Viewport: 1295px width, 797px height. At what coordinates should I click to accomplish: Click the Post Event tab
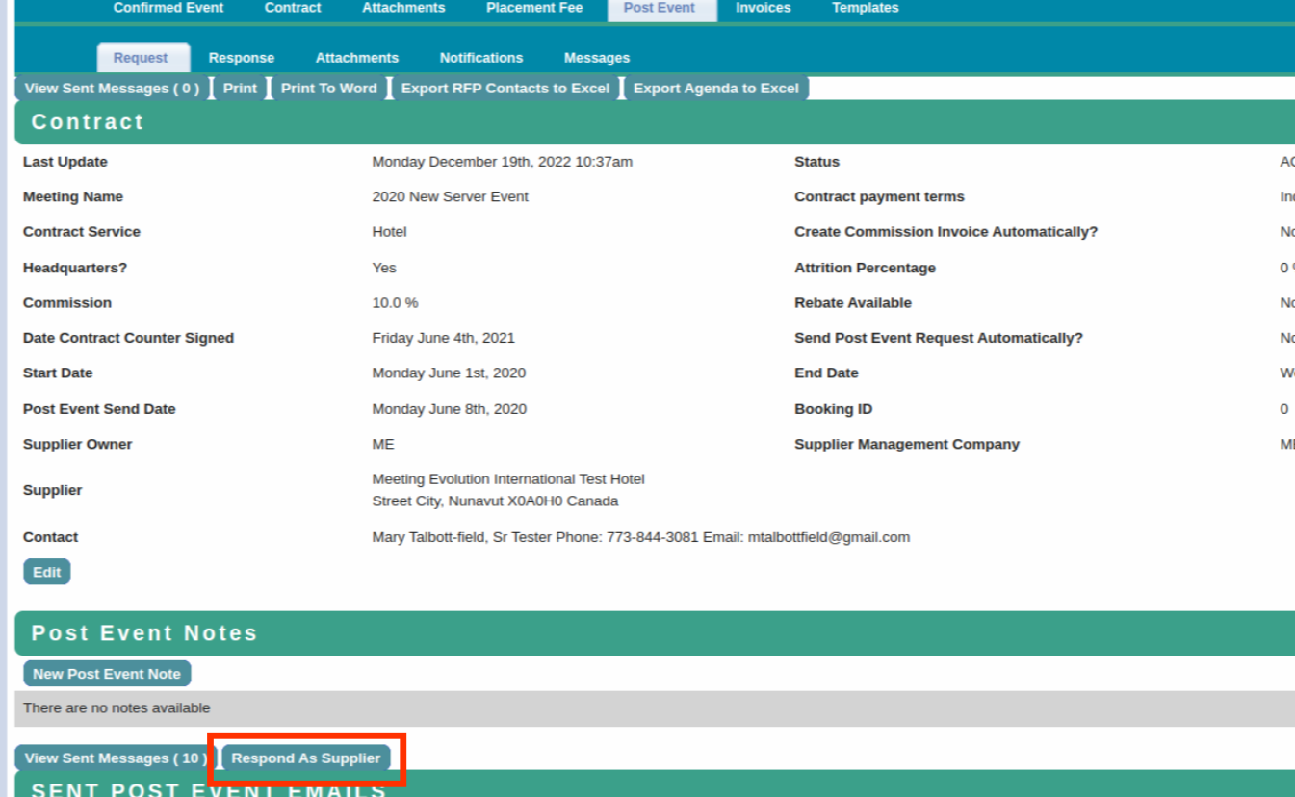660,8
